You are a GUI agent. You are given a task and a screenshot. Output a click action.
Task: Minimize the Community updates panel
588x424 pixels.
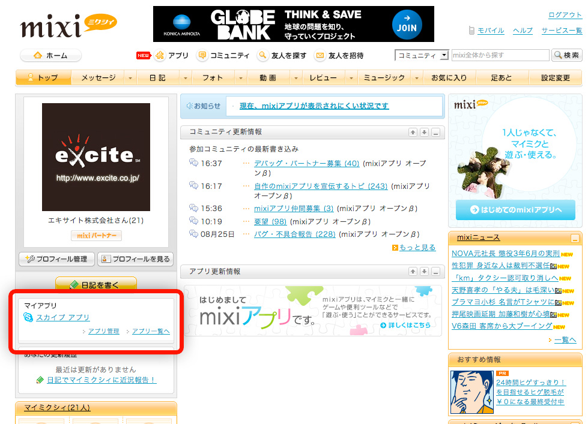coord(435,132)
